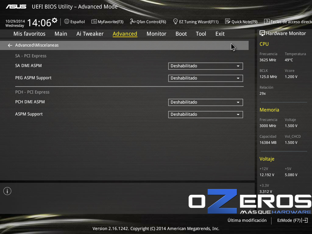This screenshot has width=312, height=234.
Task: Click the EzMode exit arrow icon
Action: tap(305, 220)
